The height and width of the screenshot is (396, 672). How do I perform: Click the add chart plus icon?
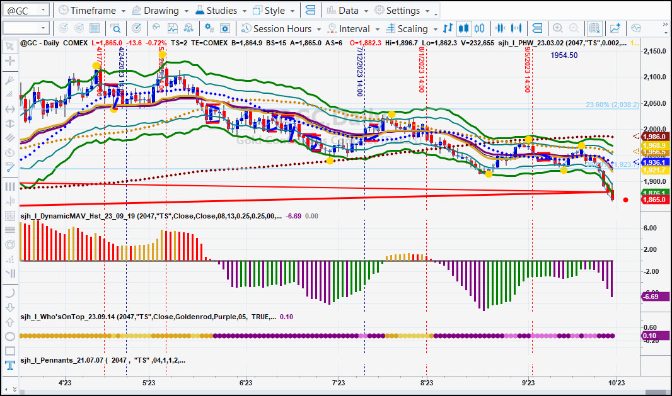[x=615, y=29]
